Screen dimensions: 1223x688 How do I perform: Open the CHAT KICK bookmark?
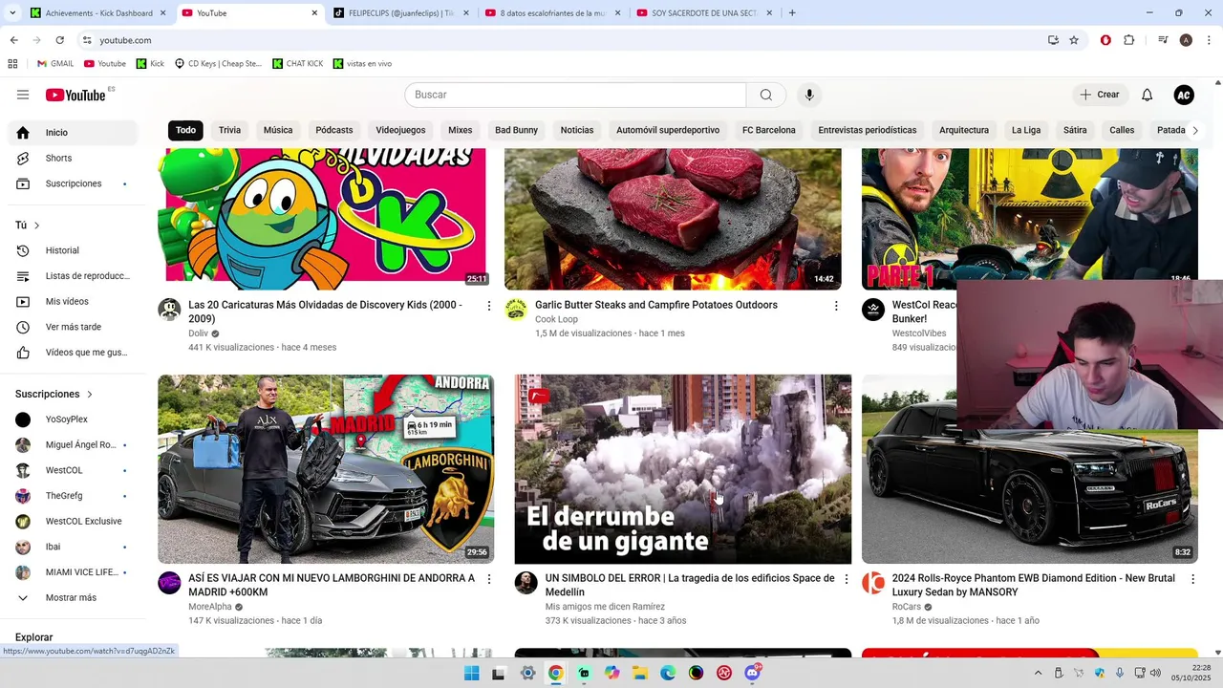click(x=297, y=64)
